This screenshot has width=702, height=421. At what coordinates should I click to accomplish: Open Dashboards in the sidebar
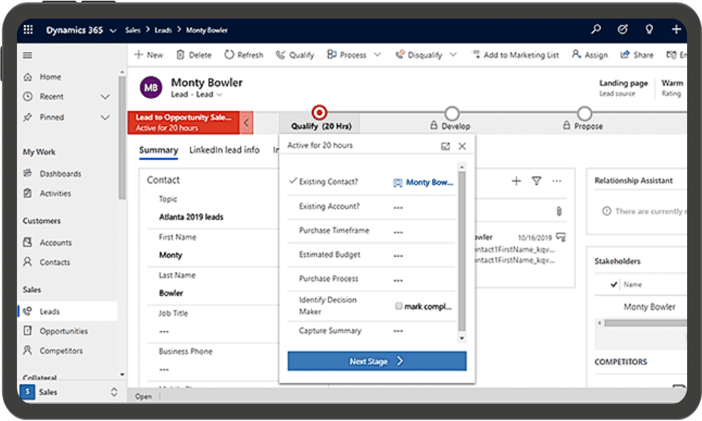click(x=60, y=174)
